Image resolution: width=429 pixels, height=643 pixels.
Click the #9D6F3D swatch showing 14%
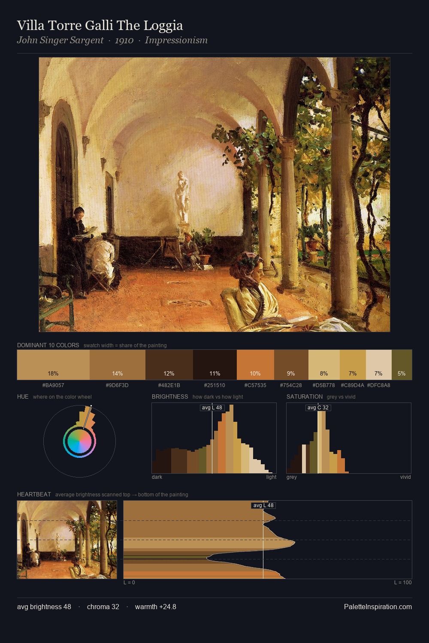click(118, 365)
